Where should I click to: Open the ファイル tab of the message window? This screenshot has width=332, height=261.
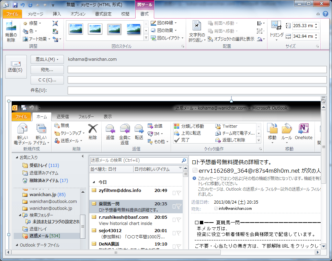[12, 14]
